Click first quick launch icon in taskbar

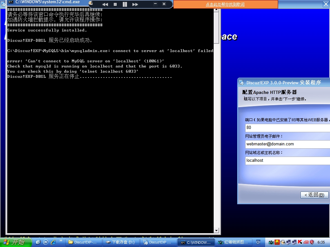point(38,242)
